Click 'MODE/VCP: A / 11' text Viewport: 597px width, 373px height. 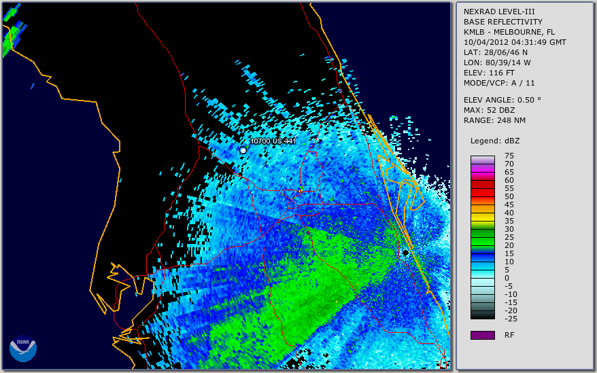pos(499,83)
